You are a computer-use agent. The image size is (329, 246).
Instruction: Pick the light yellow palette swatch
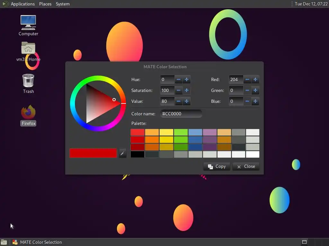166,132
